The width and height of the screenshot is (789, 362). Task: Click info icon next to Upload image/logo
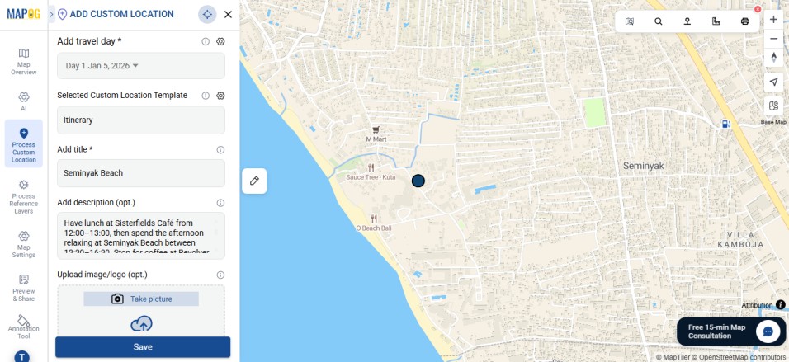point(220,275)
